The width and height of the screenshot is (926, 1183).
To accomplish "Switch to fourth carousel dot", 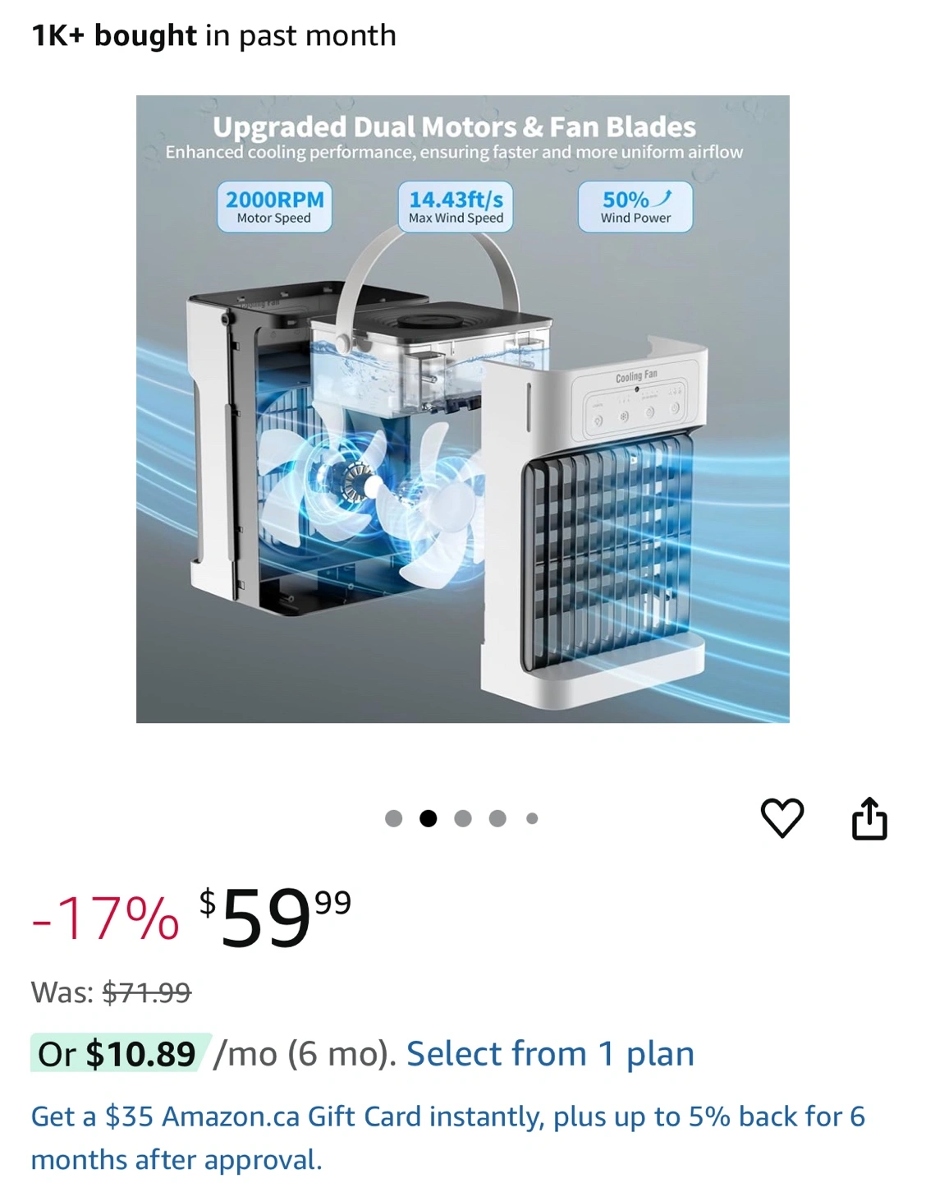I will [497, 818].
